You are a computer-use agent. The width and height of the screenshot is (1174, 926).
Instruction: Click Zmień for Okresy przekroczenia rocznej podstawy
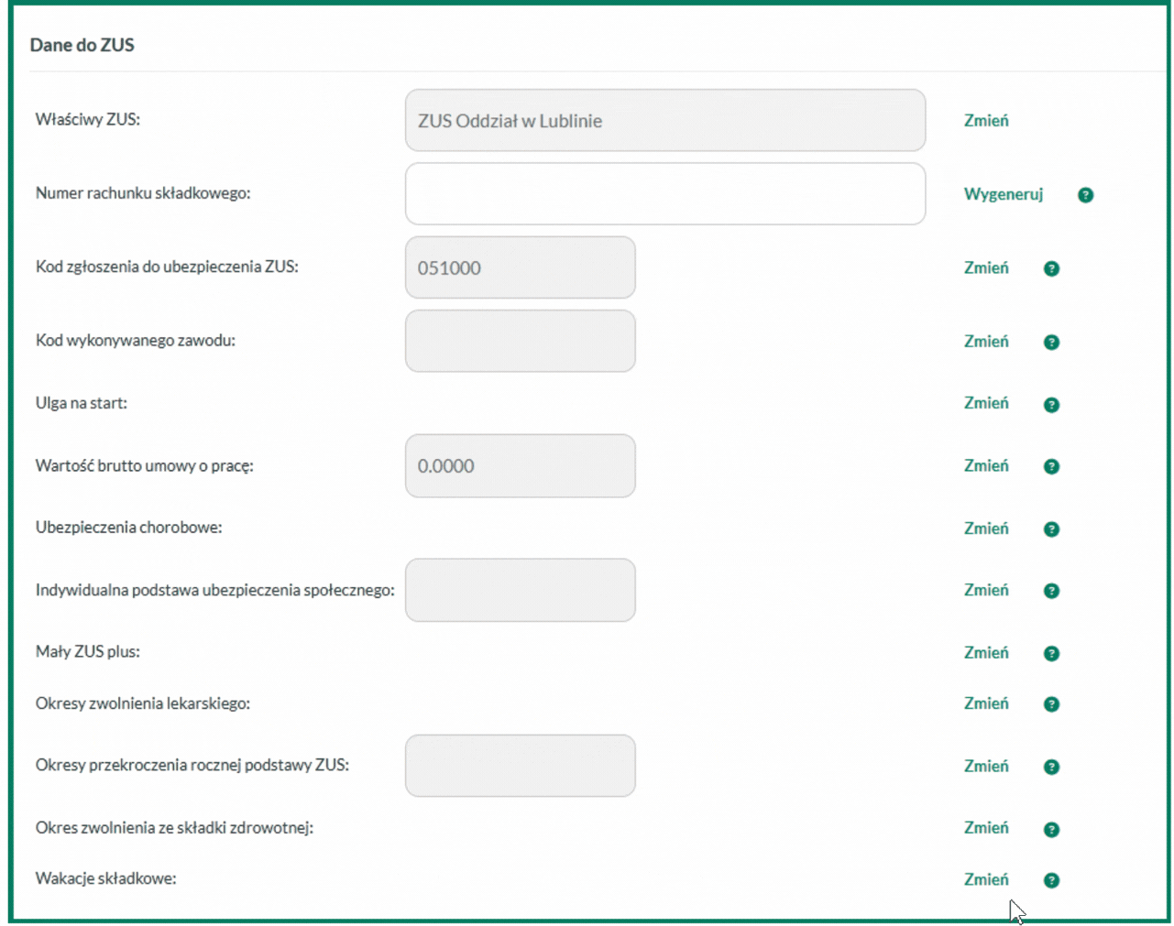tap(986, 766)
